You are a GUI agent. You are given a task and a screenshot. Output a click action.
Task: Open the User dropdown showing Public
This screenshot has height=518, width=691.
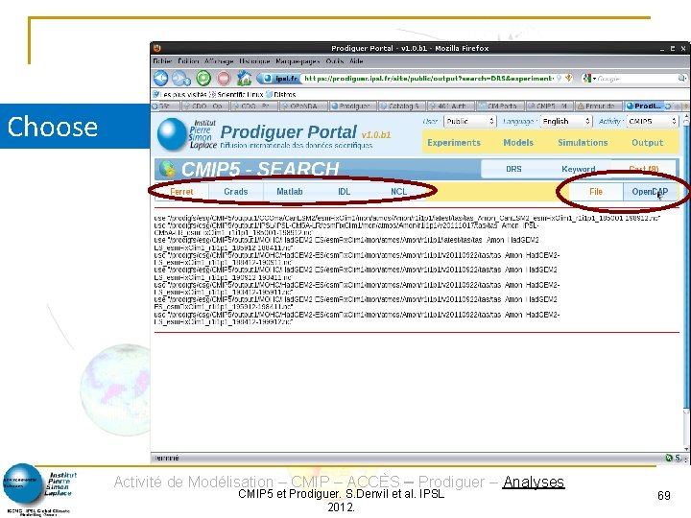coord(469,121)
